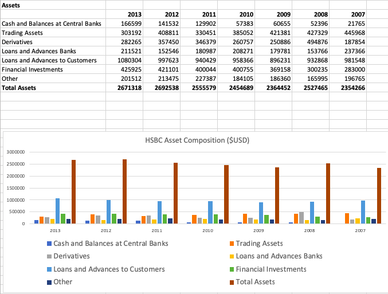The height and width of the screenshot is (294, 388).
Task: Select cell with value 346379
Action: [199, 42]
